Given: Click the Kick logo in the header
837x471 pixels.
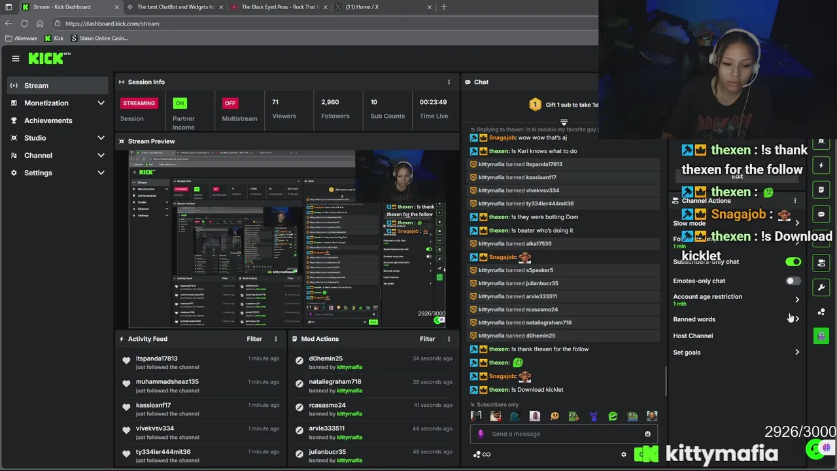Looking at the screenshot, I should pos(49,58).
